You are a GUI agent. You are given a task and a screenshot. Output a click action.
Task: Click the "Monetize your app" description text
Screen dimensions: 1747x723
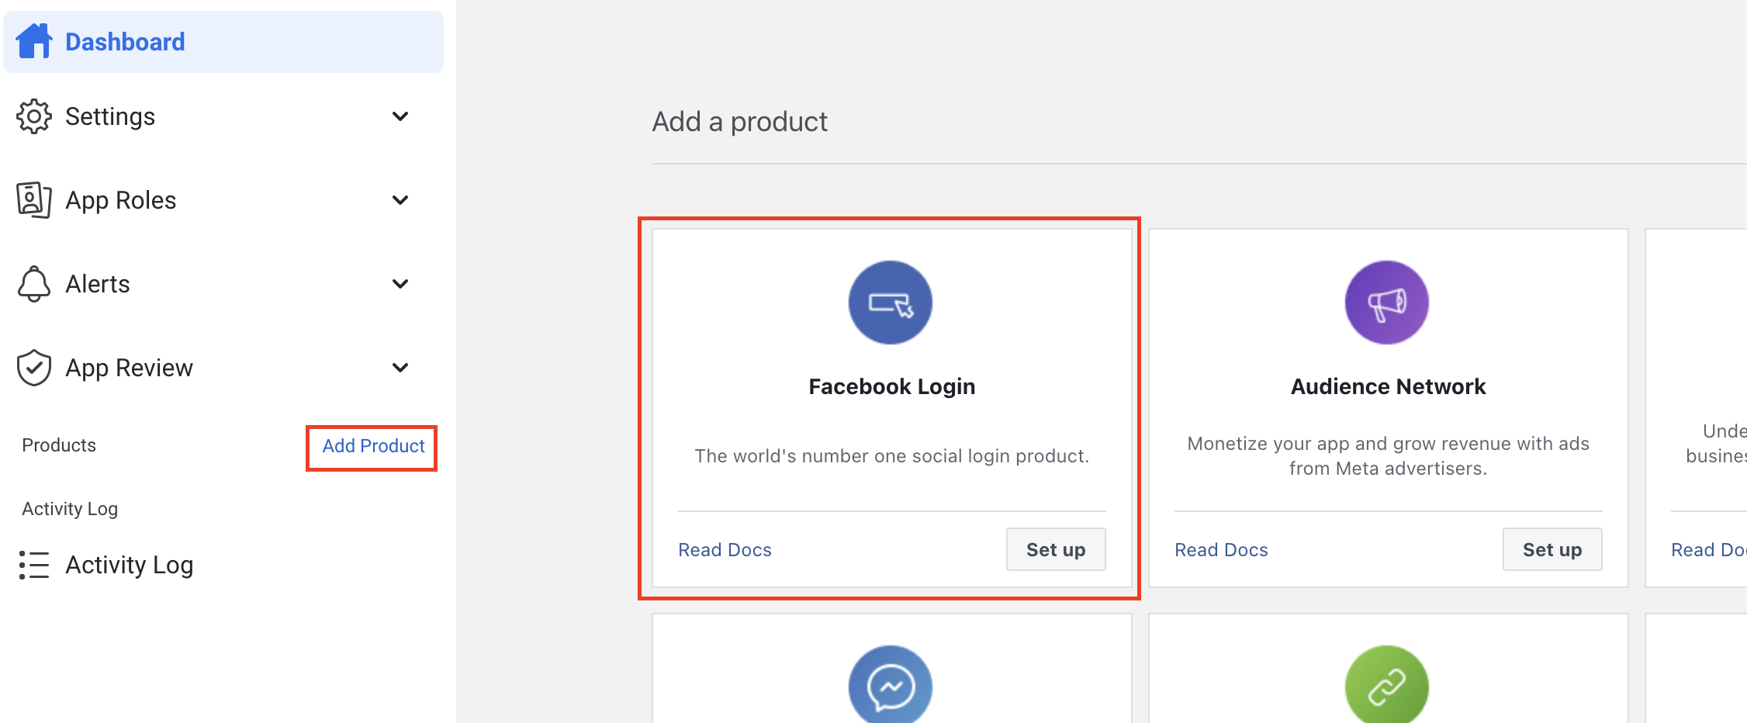pyautogui.click(x=1389, y=456)
